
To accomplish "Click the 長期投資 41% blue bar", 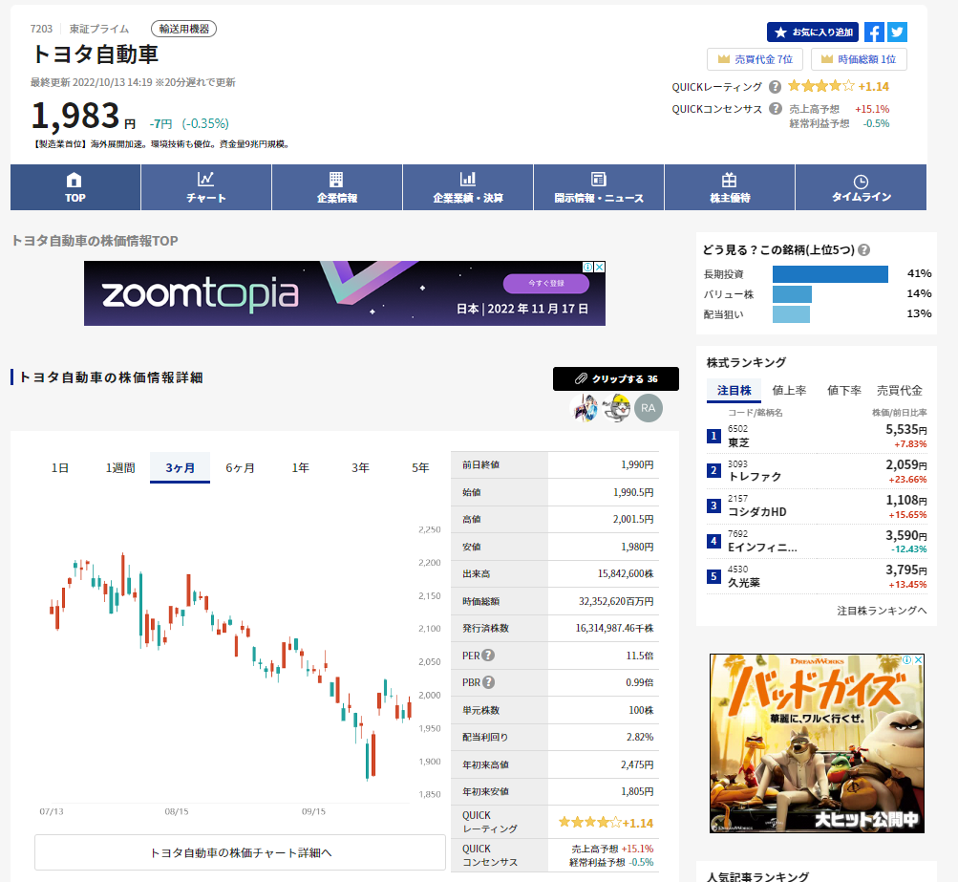I will 830,274.
